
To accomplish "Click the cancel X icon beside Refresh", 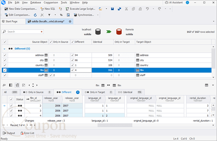I will (42, 15).
